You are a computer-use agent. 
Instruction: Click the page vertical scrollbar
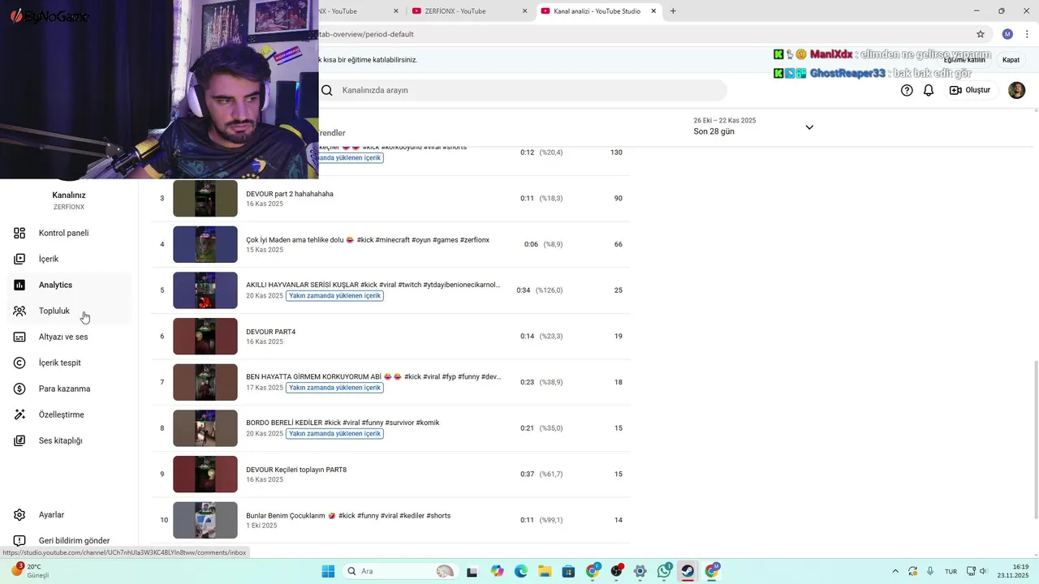point(1034,440)
